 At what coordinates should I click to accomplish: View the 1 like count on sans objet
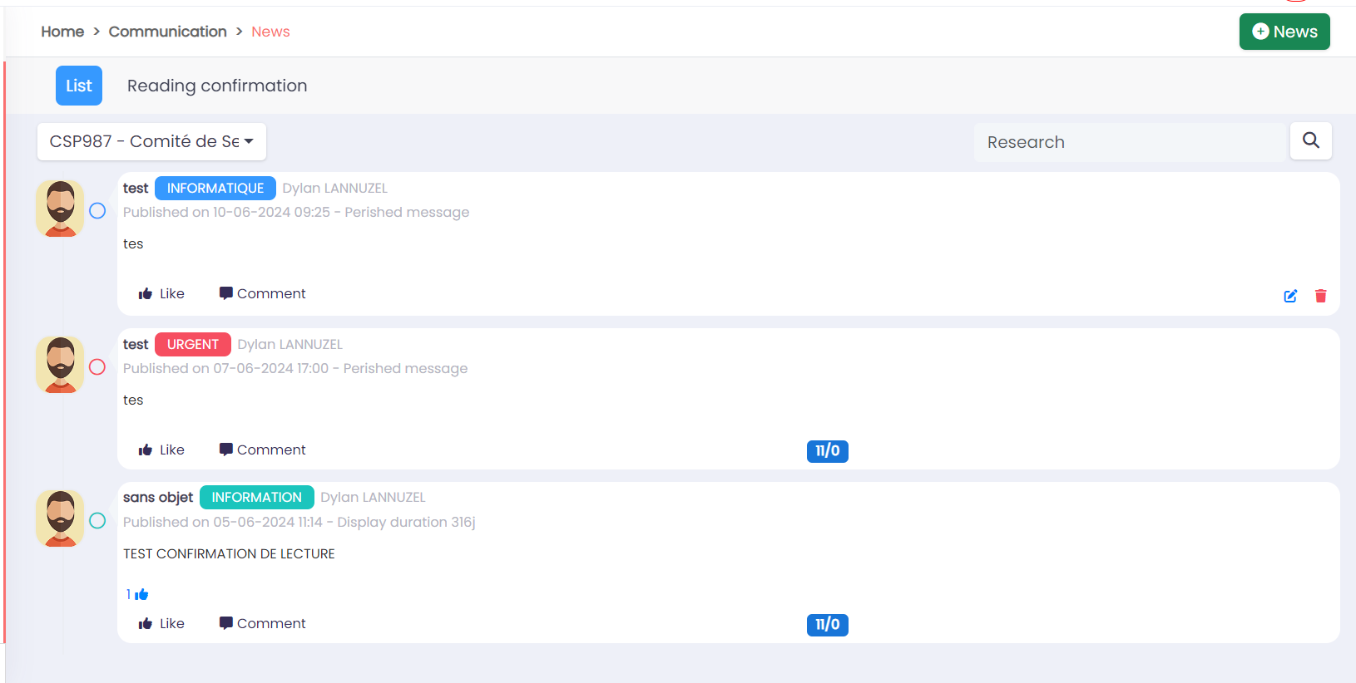tap(137, 594)
